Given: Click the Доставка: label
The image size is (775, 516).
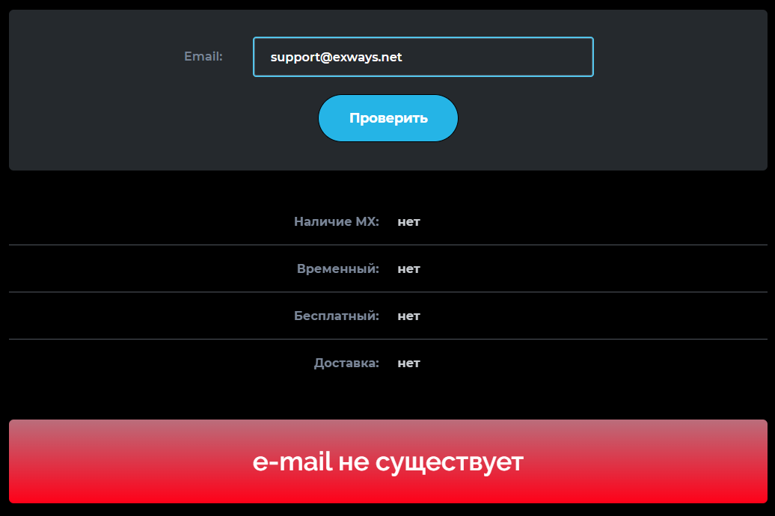Looking at the screenshot, I should pos(346,363).
